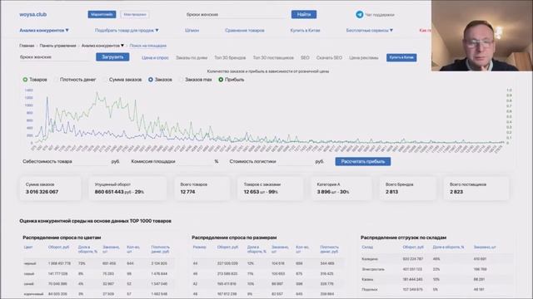Click the Категория А stats card

341,189
